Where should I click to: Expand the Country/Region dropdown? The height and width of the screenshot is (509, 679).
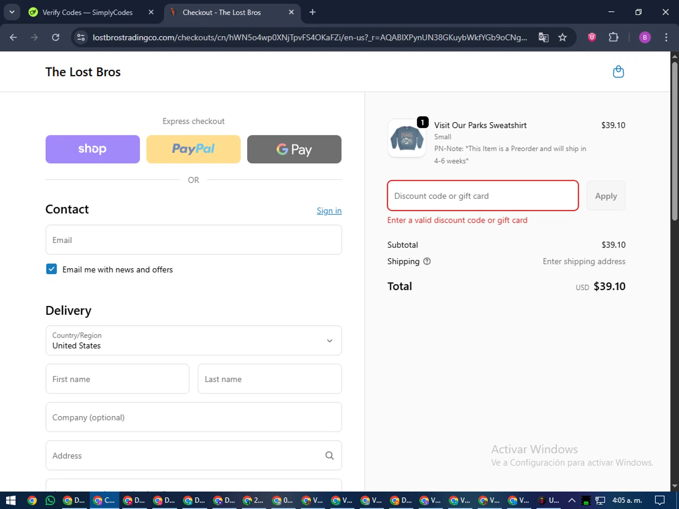pyautogui.click(x=194, y=340)
